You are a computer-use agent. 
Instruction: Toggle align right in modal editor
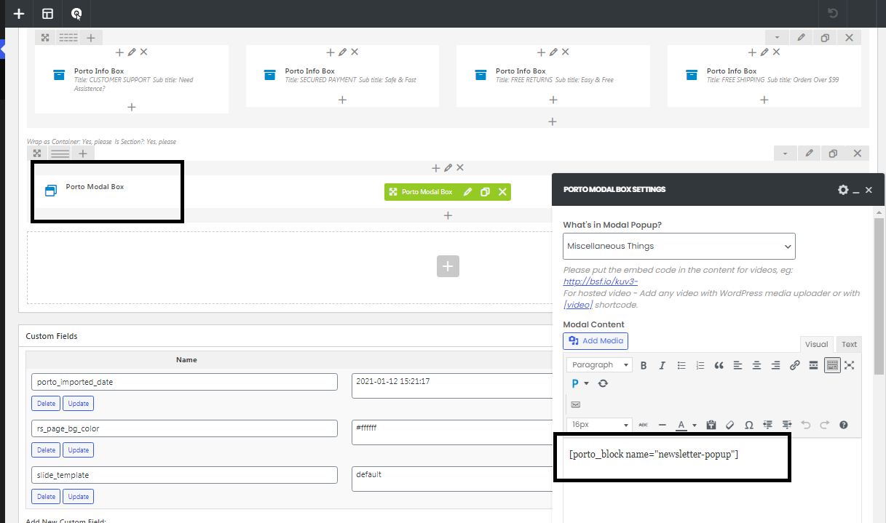(x=776, y=365)
